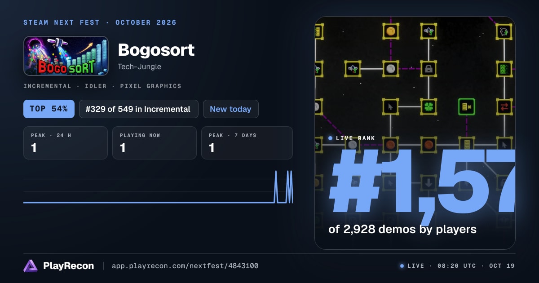This screenshot has width=539, height=283.
Task: Click the New today badge
Action: coord(231,109)
